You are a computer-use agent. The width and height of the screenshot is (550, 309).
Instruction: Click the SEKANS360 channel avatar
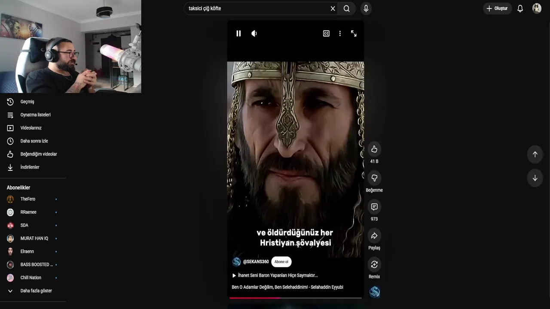pos(236,262)
